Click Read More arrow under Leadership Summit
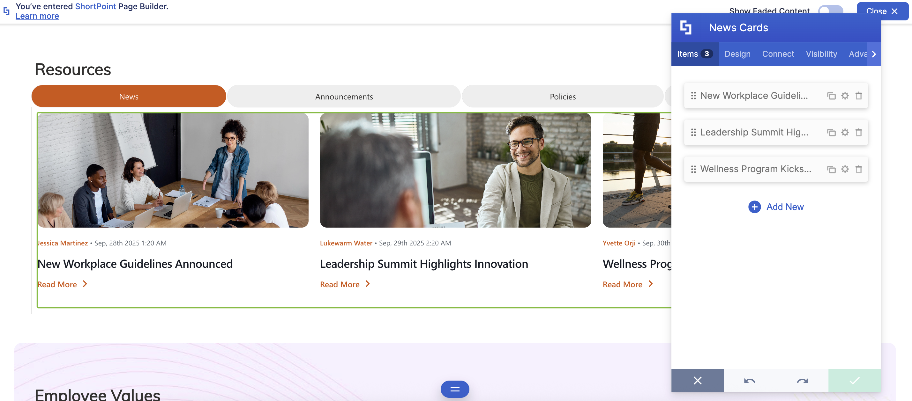The image size is (912, 401). coord(368,284)
